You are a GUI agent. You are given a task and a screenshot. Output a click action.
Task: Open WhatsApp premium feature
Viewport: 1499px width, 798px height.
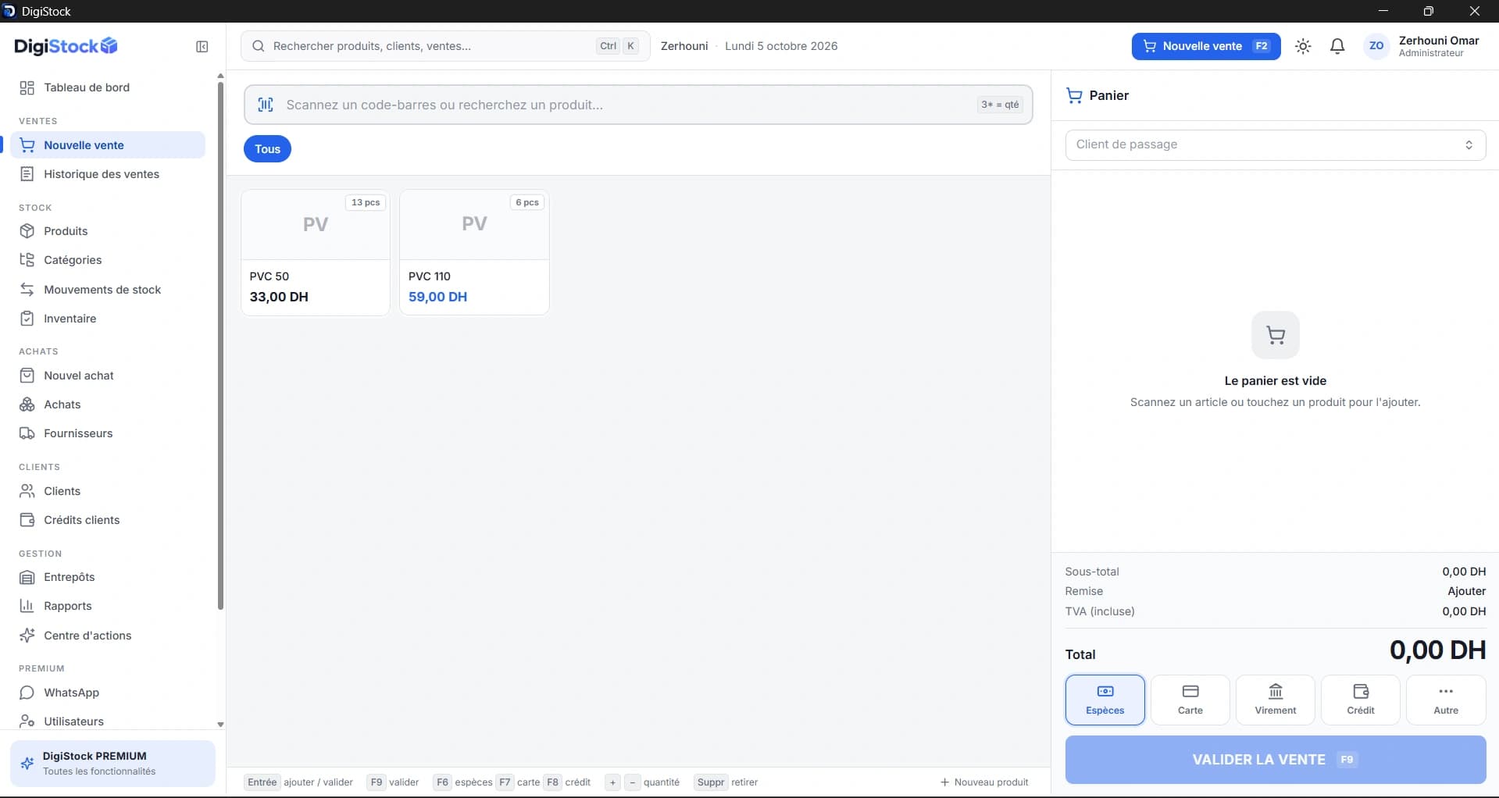click(x=108, y=693)
